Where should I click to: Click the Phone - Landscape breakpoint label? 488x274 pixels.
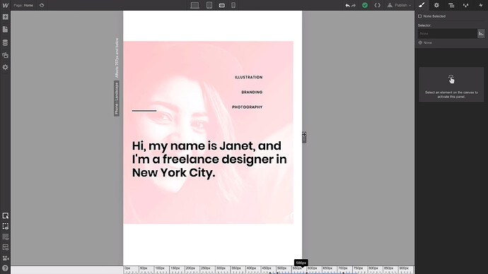click(x=117, y=98)
